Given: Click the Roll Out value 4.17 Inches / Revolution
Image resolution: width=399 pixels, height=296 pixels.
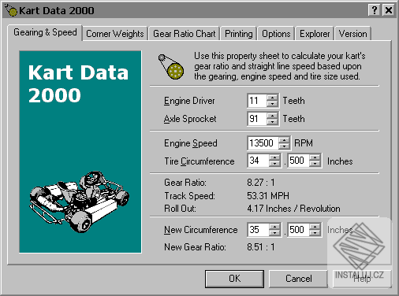Looking at the screenshot, I should tap(293, 209).
